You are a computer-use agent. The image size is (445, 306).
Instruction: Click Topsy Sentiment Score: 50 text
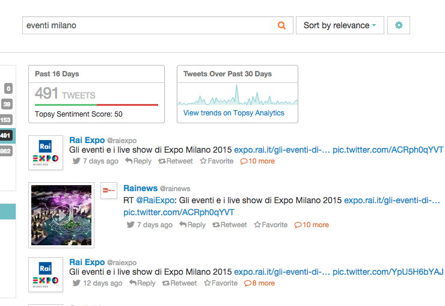tap(79, 114)
